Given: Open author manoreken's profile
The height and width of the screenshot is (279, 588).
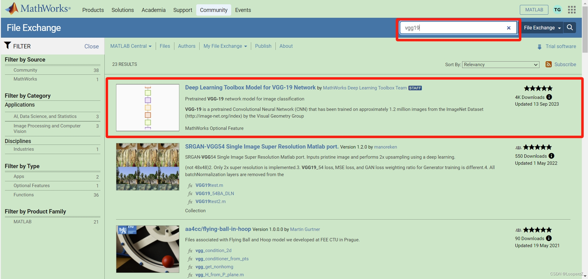Looking at the screenshot, I should tap(385, 147).
